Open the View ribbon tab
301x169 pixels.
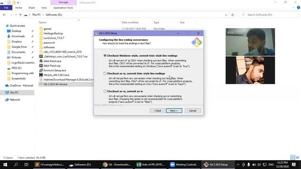pos(44,8)
